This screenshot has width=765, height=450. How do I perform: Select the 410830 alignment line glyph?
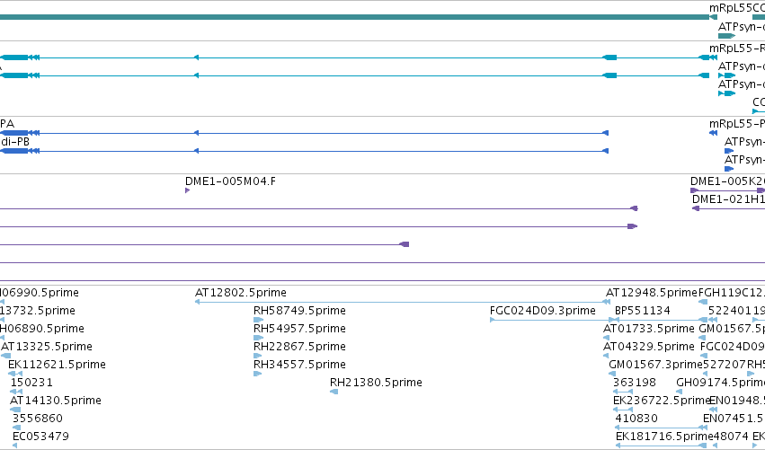click(x=661, y=428)
